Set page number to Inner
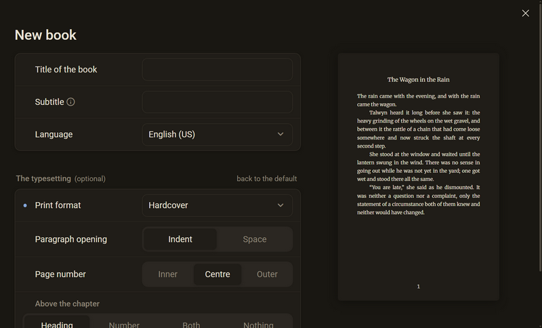 point(167,274)
